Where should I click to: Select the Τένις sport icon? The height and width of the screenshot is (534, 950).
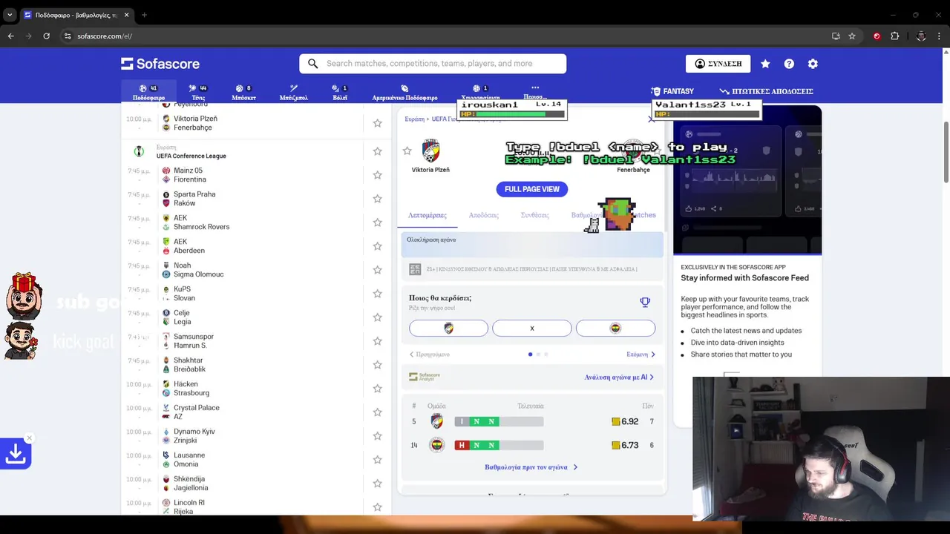point(198,92)
